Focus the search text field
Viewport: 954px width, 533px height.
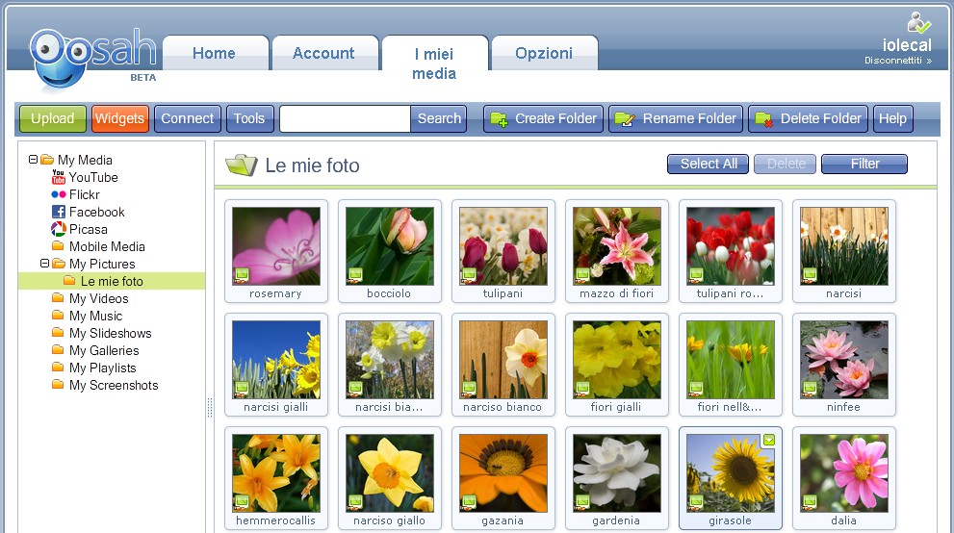pyautogui.click(x=345, y=118)
